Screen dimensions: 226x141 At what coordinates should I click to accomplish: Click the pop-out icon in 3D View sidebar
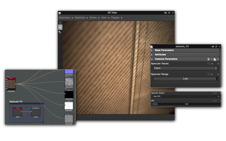tap(60, 23)
